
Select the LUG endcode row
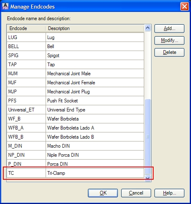coord(76,37)
